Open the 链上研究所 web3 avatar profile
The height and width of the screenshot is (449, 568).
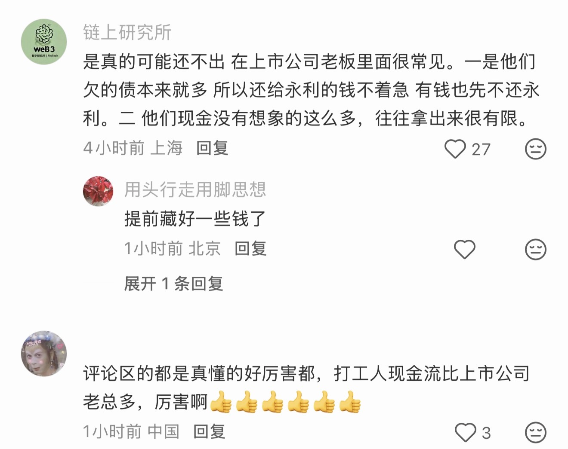[x=44, y=42]
